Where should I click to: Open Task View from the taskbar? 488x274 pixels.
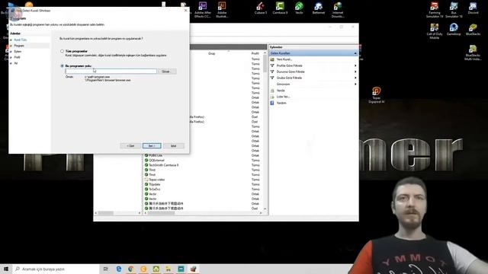pos(106,269)
